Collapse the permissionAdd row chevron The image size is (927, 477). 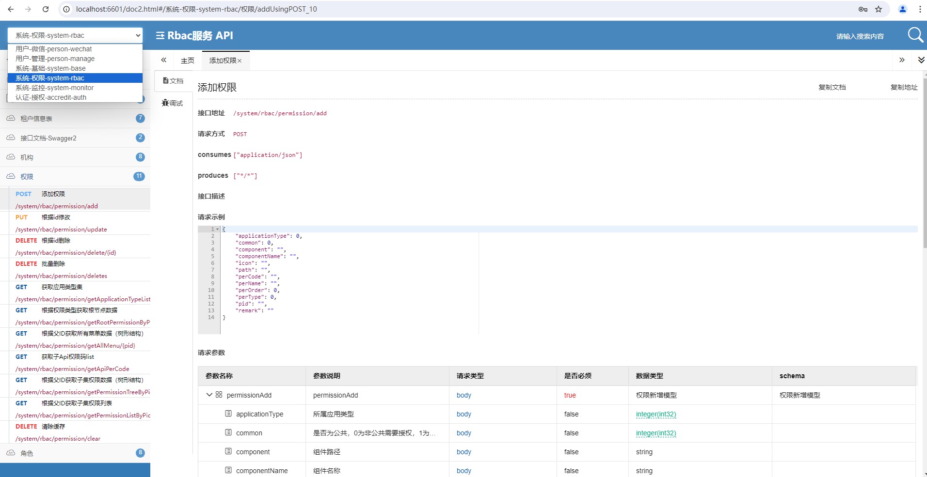point(209,395)
